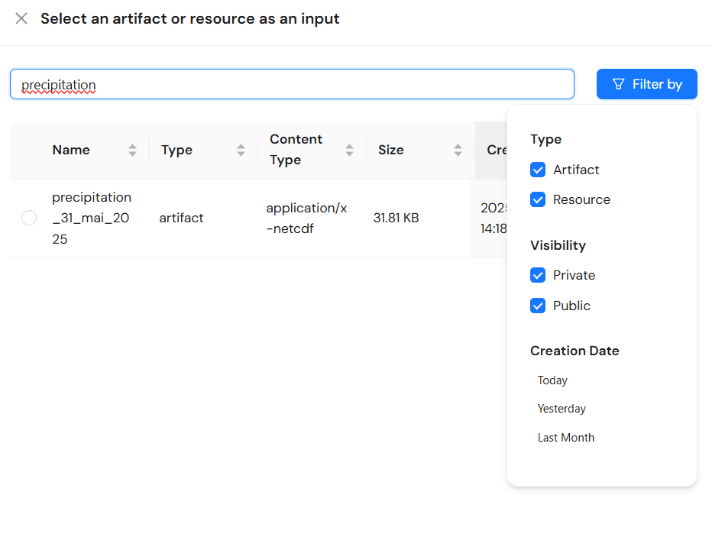The image size is (712, 534).
Task: Sort by Size column arrows
Action: (x=458, y=150)
